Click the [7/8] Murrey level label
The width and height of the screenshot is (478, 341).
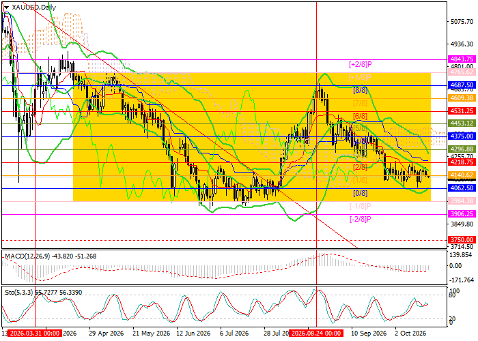pyautogui.click(x=361, y=103)
